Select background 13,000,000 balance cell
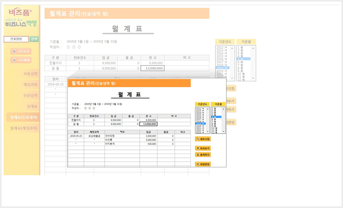This screenshot has height=208, width=343. coord(153,68)
